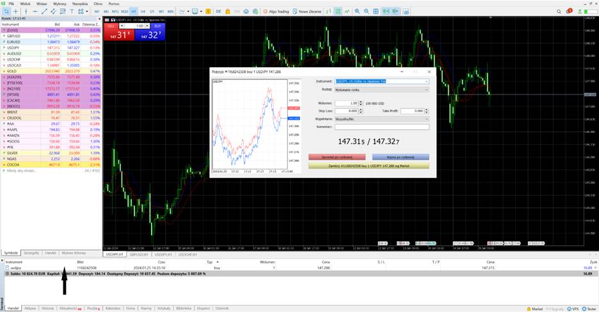Click the yellow Zamknij position button
This screenshot has height=312, width=599.
click(x=369, y=166)
